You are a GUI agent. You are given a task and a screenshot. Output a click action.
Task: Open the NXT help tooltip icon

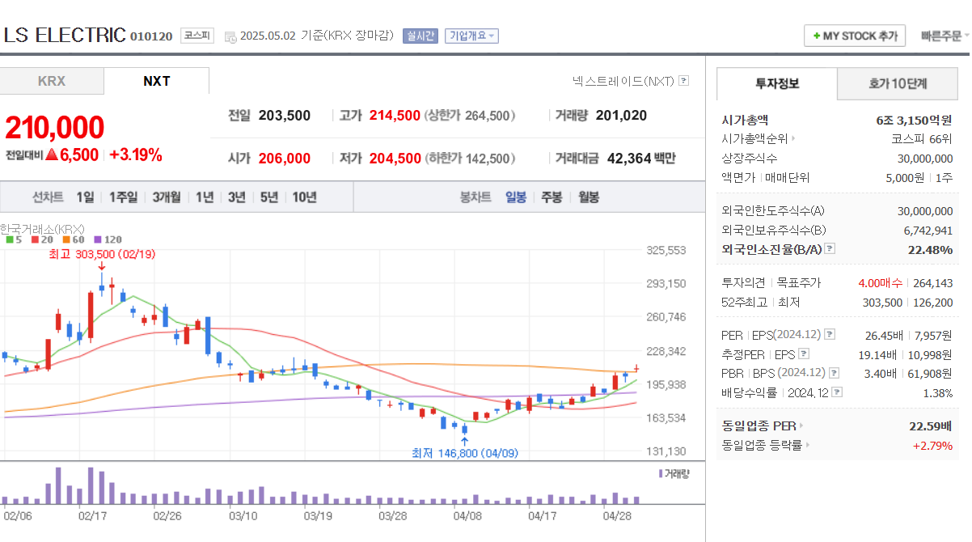tap(684, 80)
